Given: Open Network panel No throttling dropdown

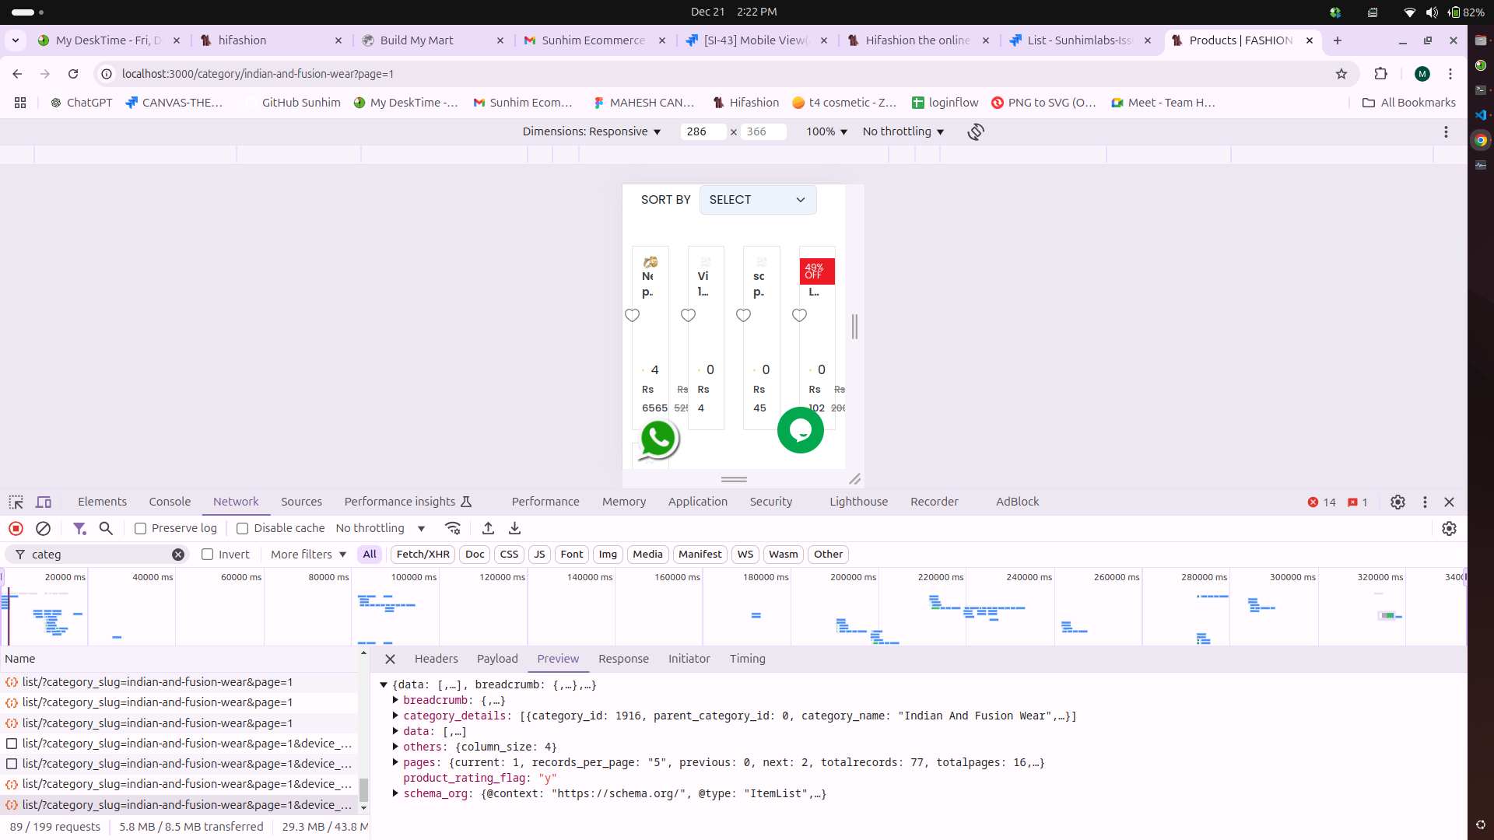Looking at the screenshot, I should pos(381,528).
